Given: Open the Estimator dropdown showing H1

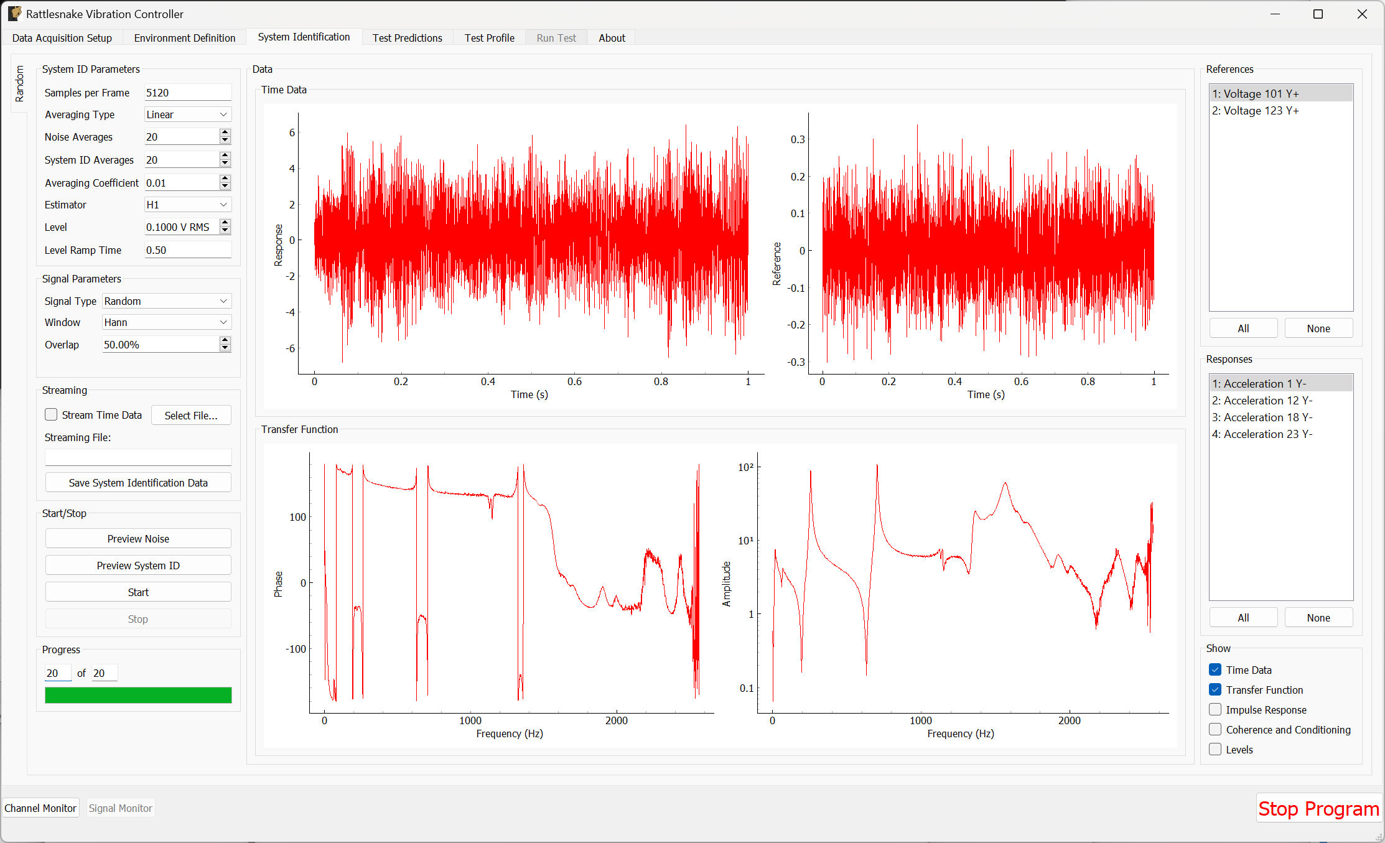Looking at the screenshot, I should coord(187,204).
